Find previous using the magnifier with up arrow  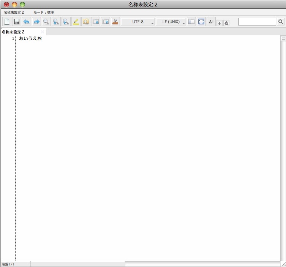tap(66, 22)
